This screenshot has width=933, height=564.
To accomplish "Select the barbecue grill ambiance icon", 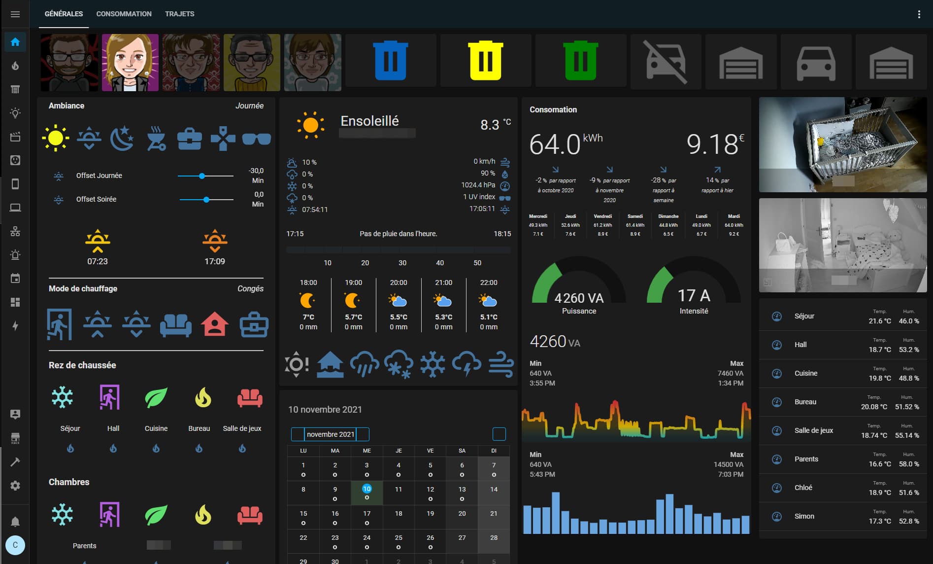I will coord(156,139).
